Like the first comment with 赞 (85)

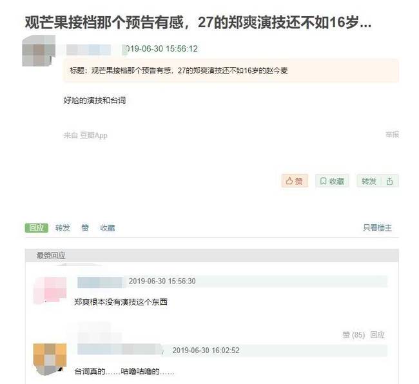(353, 334)
